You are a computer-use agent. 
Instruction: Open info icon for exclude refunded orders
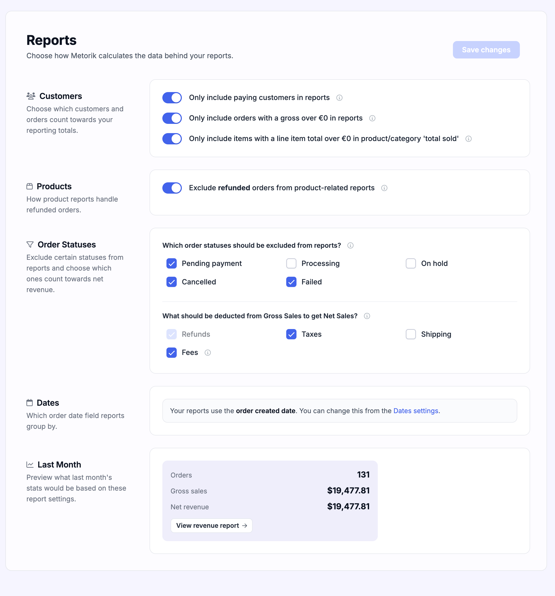click(x=384, y=188)
